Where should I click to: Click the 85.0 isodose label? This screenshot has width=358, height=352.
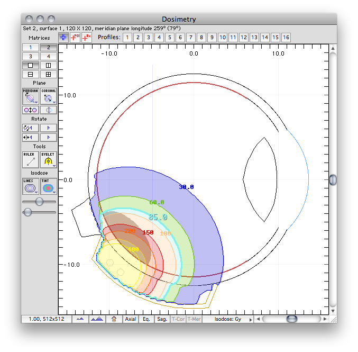click(x=158, y=217)
